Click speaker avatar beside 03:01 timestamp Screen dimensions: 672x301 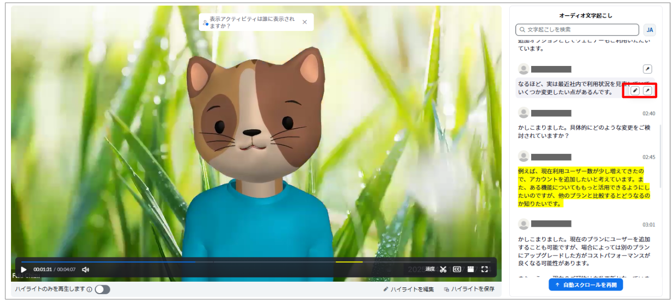pos(523,224)
